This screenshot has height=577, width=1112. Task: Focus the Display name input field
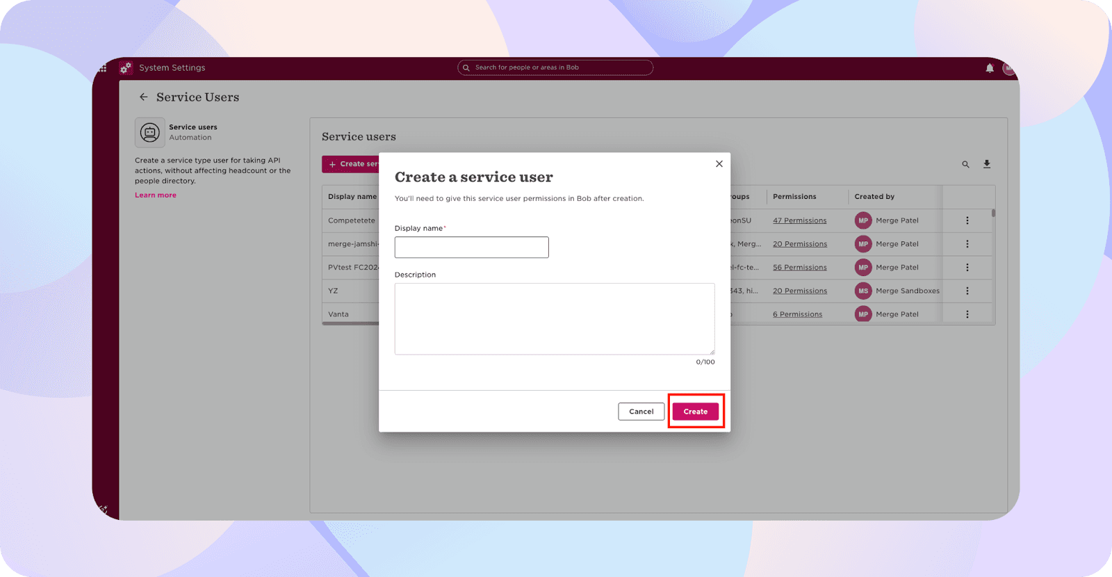pyautogui.click(x=471, y=247)
